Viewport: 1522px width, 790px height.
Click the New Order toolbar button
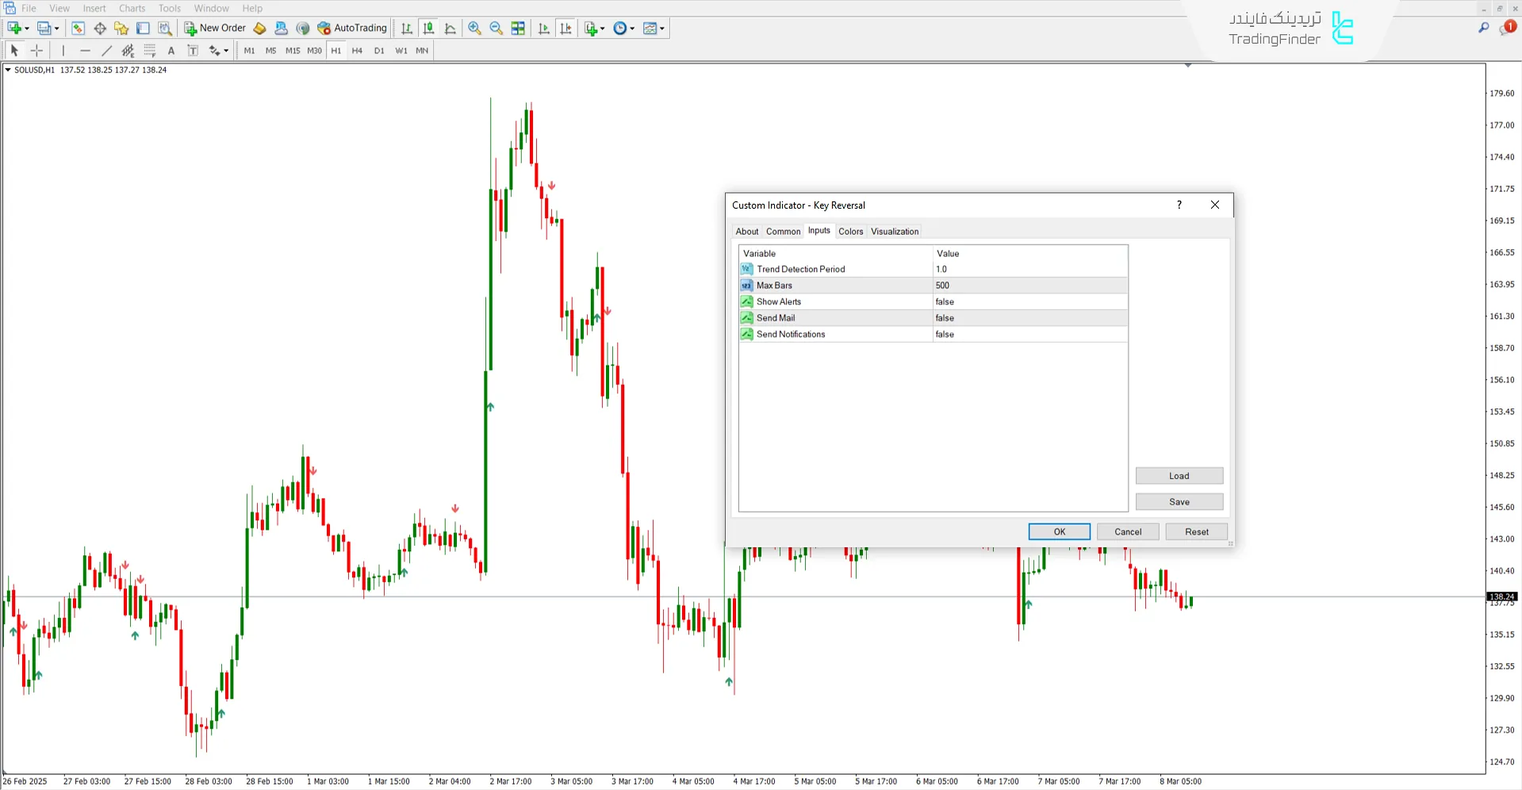pyautogui.click(x=215, y=28)
